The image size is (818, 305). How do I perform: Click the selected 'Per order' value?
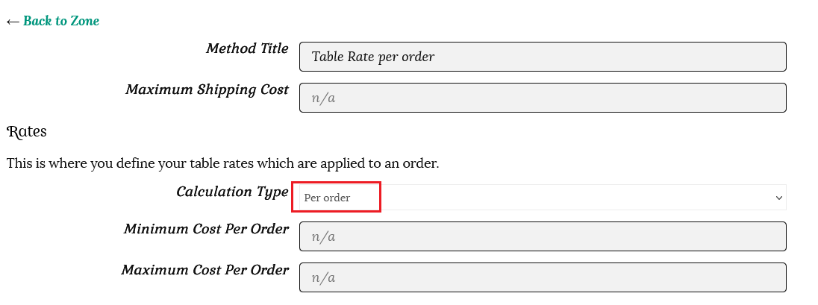tap(328, 198)
